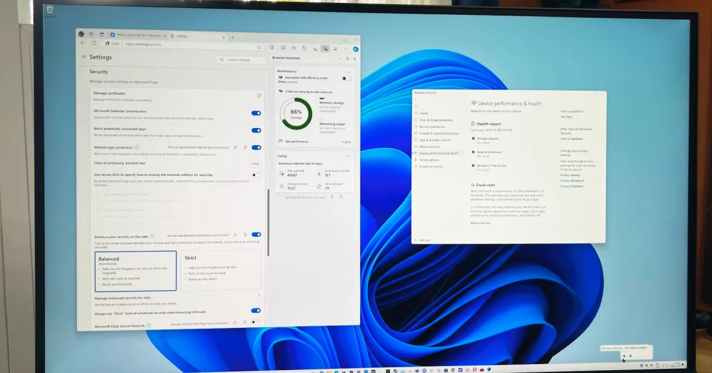Open Browser essentials in the Edge toolbar

tap(325, 48)
